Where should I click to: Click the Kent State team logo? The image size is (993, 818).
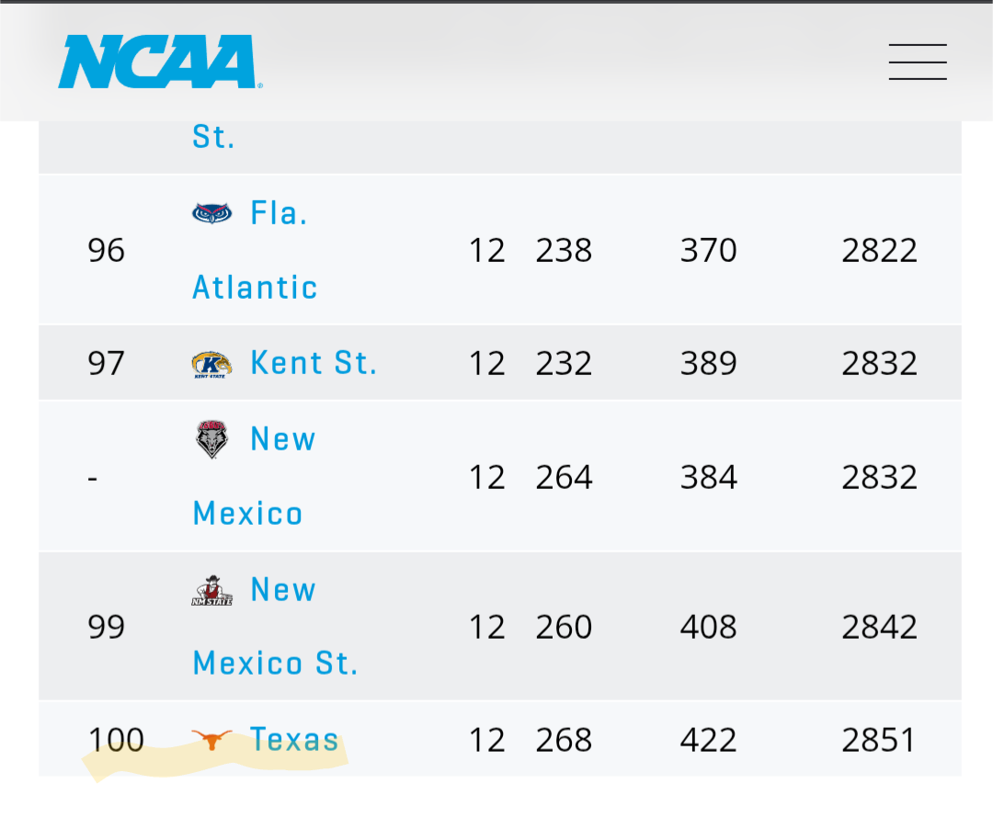click(x=212, y=364)
